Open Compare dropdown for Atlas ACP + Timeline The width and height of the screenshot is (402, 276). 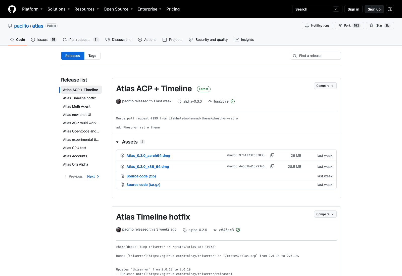[x=325, y=86]
